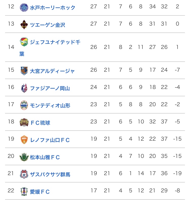Click the Omiya Ardija squirrel crest
Viewport: 190px width, 200px height.
(x=24, y=71)
